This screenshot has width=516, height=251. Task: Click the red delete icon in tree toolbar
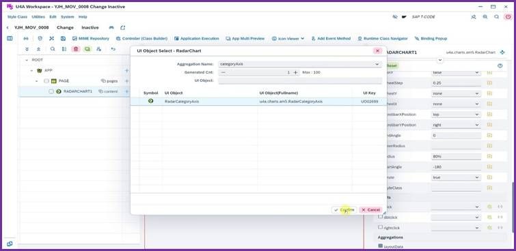pos(76,49)
